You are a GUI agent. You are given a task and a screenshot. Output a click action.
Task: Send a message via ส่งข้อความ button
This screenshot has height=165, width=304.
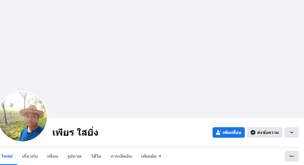point(265,132)
